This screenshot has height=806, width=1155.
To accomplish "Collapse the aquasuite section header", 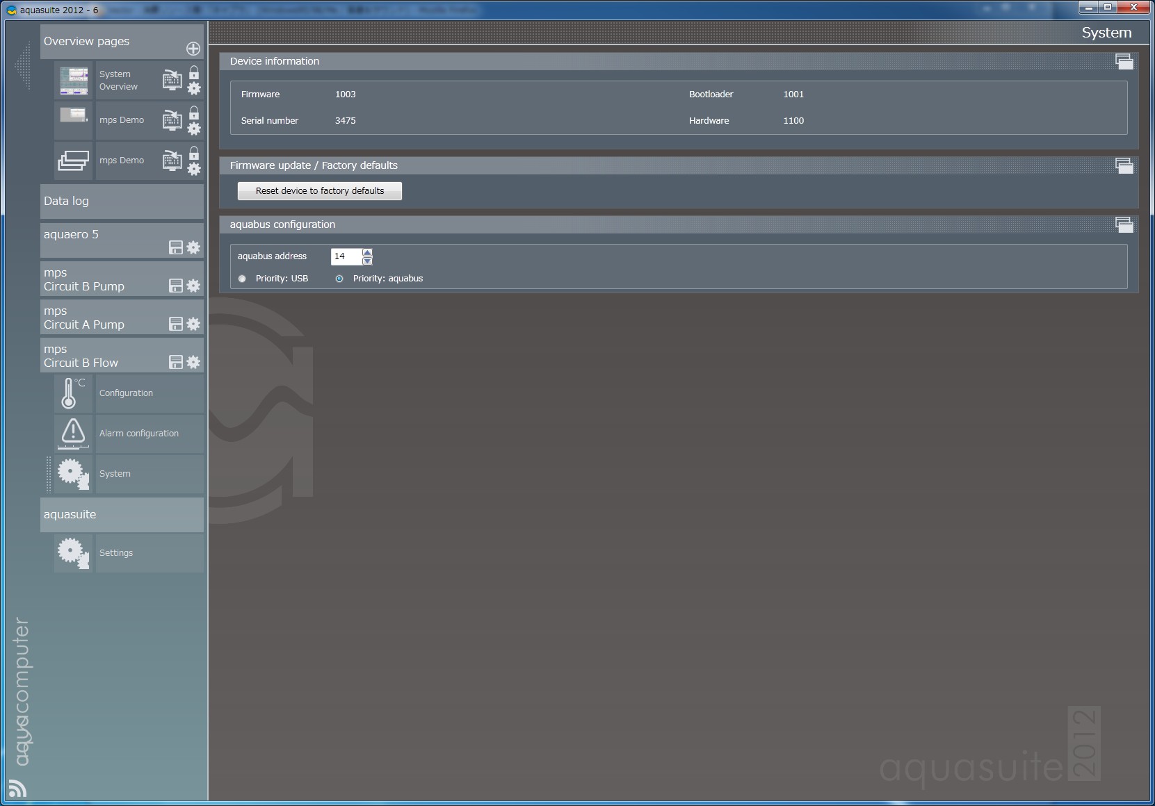I will (x=122, y=515).
